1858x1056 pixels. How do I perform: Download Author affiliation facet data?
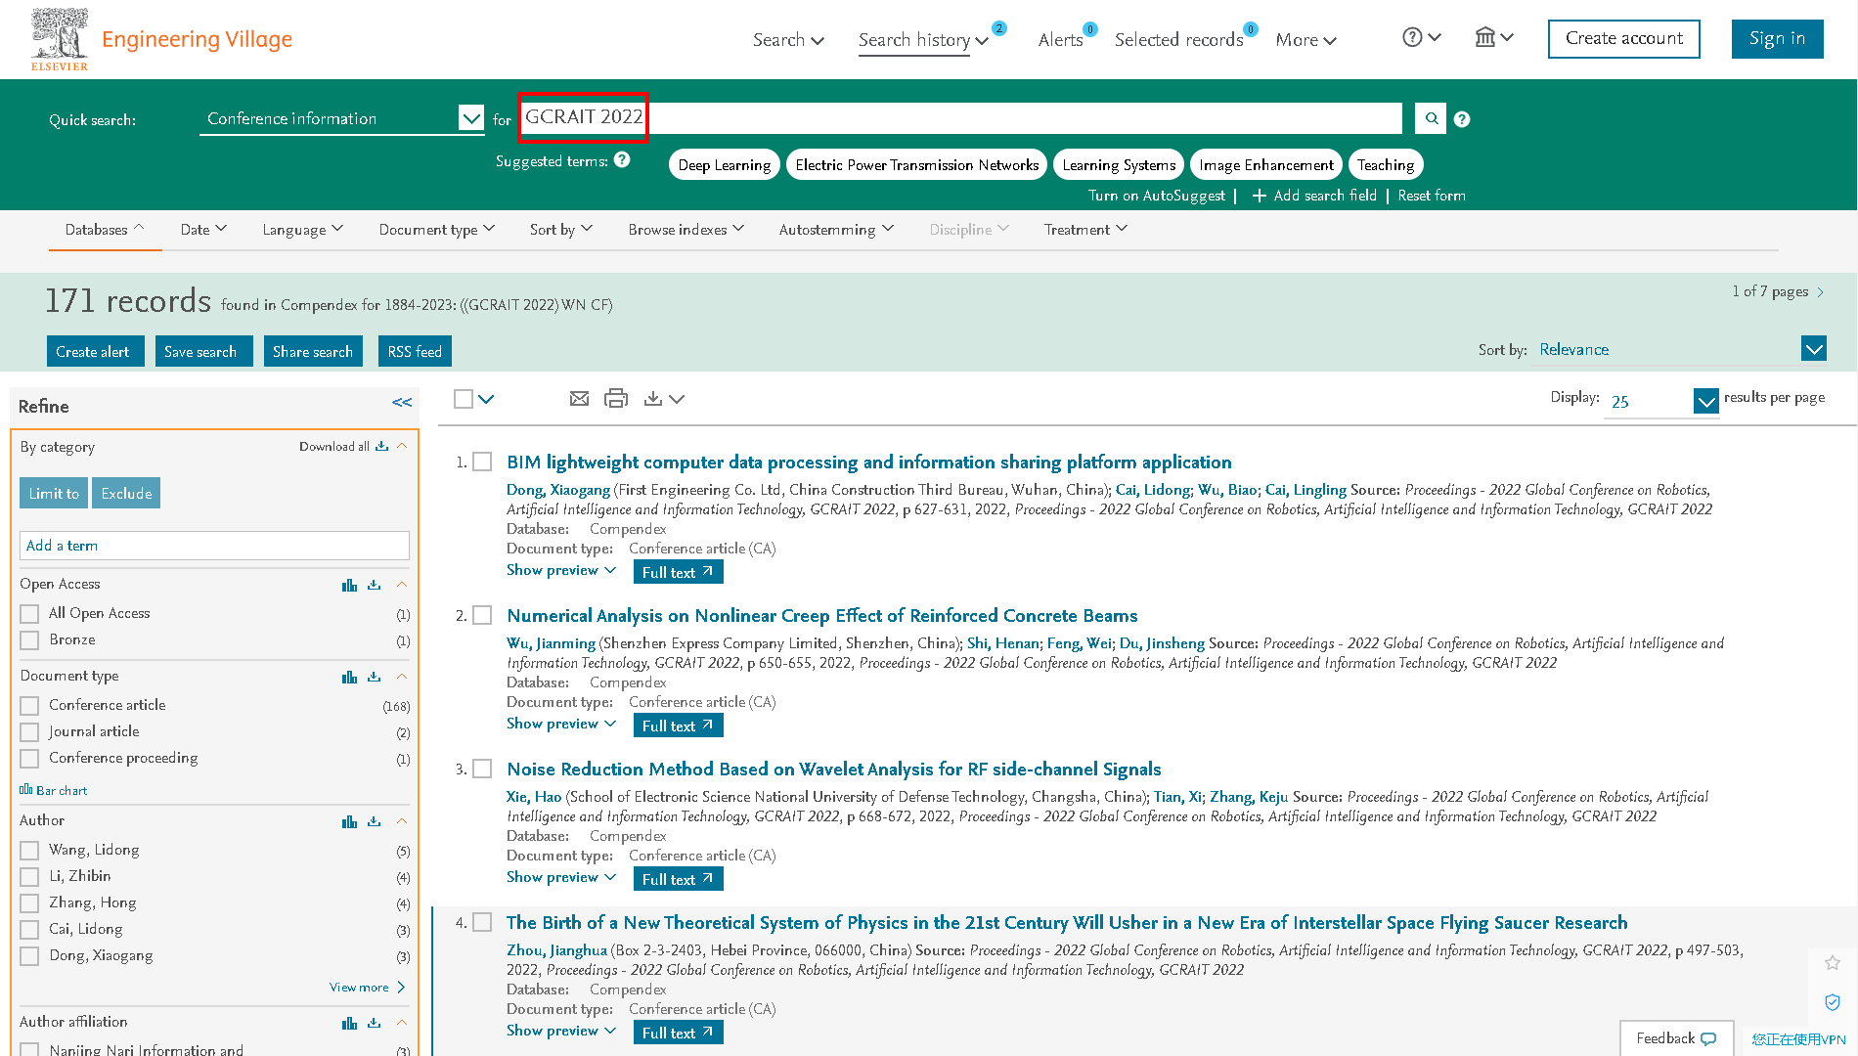click(x=374, y=1023)
